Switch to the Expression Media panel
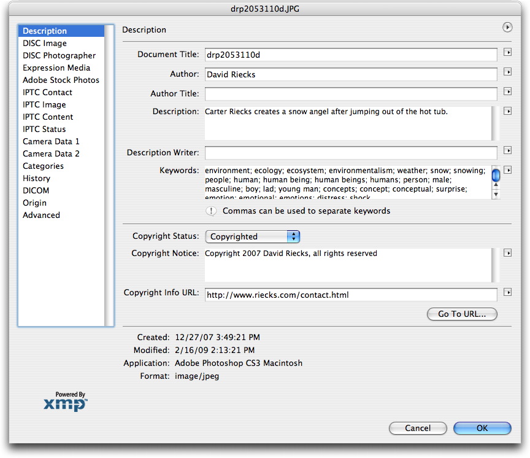Viewport: 530px width, 458px height. pyautogui.click(x=61, y=68)
